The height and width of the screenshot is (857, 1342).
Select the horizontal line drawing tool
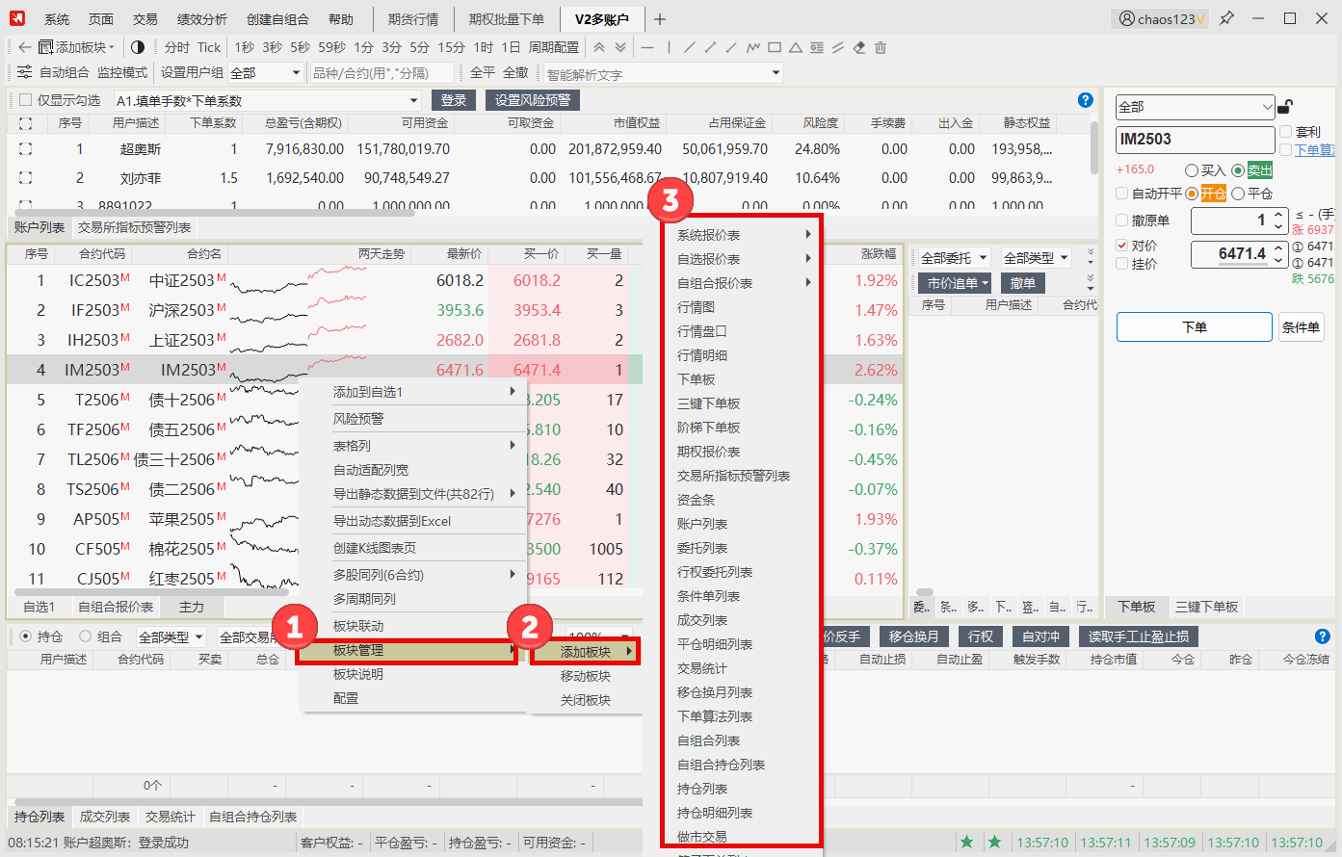647,47
